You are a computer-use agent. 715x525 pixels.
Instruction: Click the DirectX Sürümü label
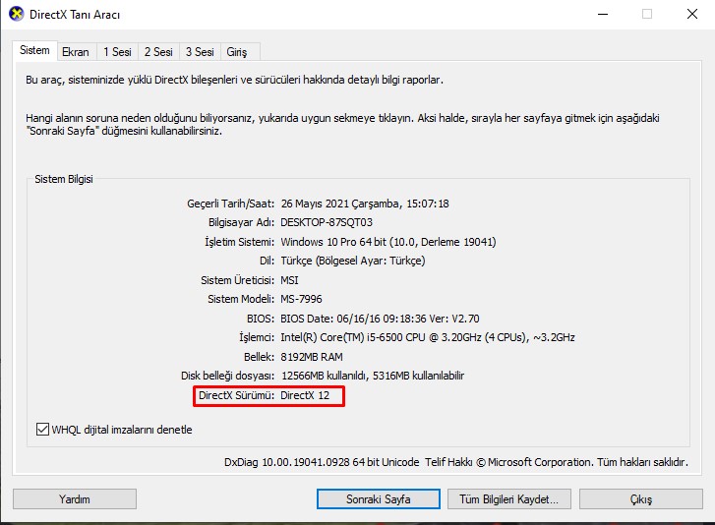pyautogui.click(x=237, y=395)
